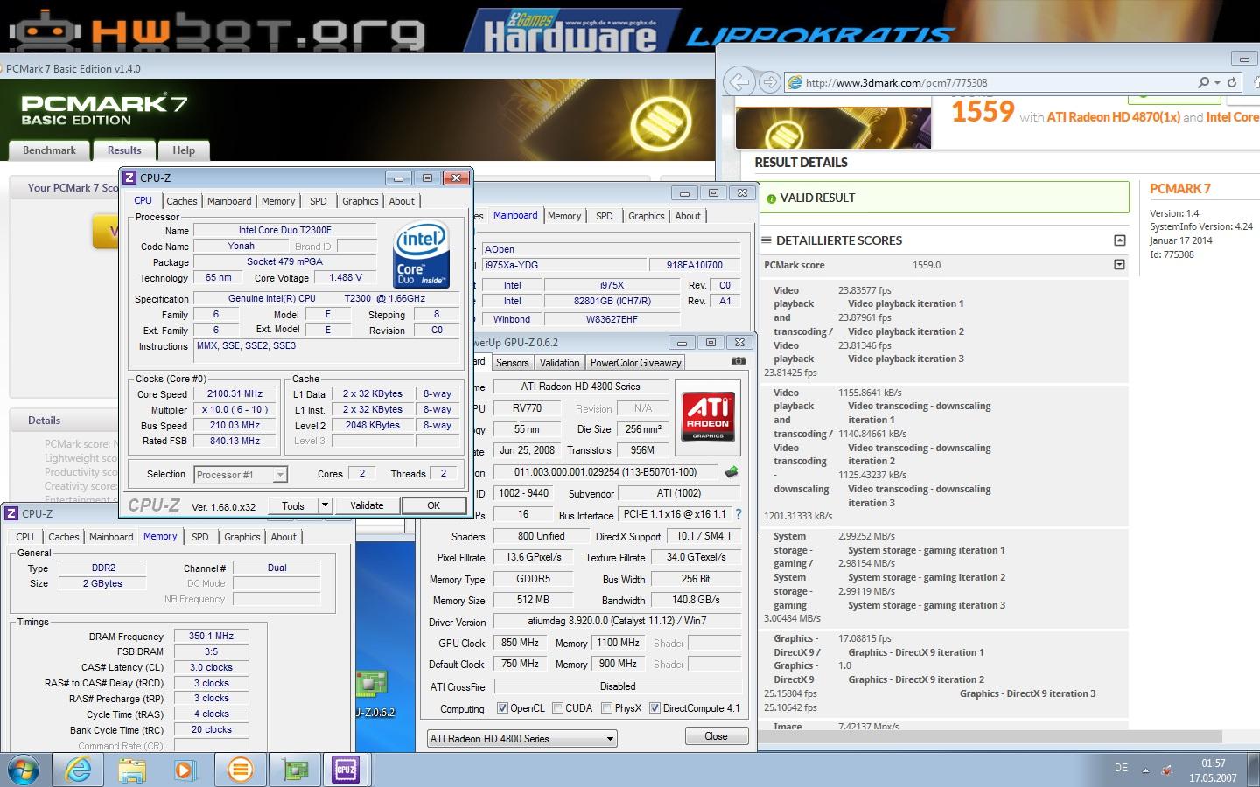The width and height of the screenshot is (1260, 787).
Task: Expand the PCMark score row arrow
Action: click(1119, 264)
